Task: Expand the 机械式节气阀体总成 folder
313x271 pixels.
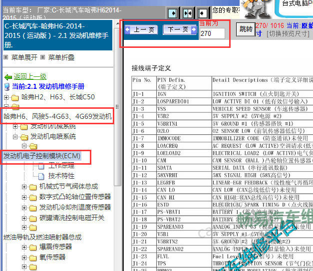Action: click(x=24, y=187)
